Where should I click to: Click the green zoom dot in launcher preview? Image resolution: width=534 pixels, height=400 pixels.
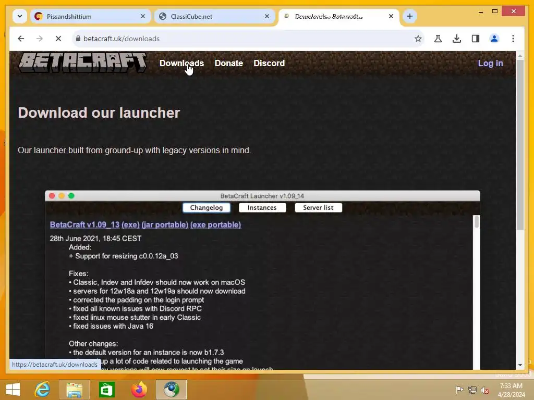point(71,196)
